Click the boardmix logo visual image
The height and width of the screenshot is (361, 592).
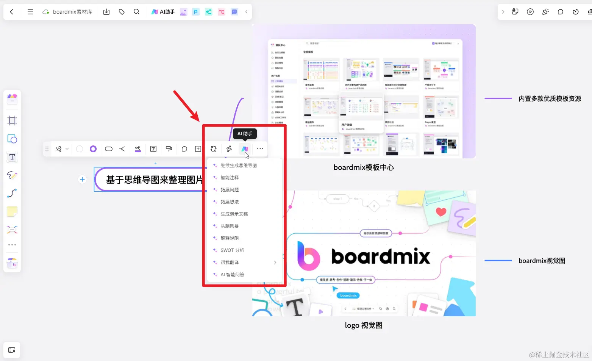(364, 253)
